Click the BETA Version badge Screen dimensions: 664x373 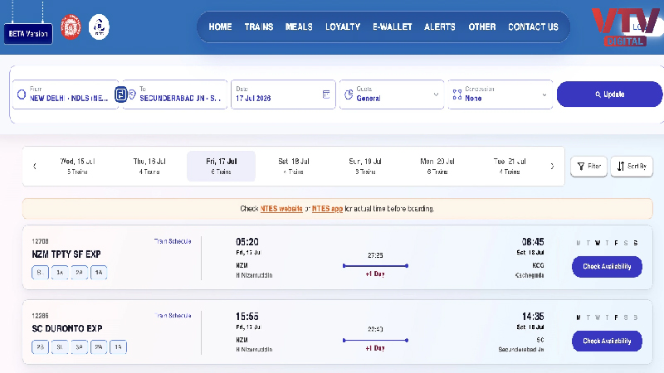coord(28,34)
